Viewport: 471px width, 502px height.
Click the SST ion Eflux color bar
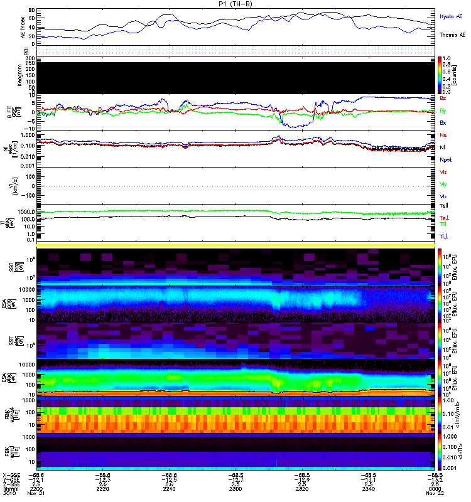pyautogui.click(x=440, y=267)
